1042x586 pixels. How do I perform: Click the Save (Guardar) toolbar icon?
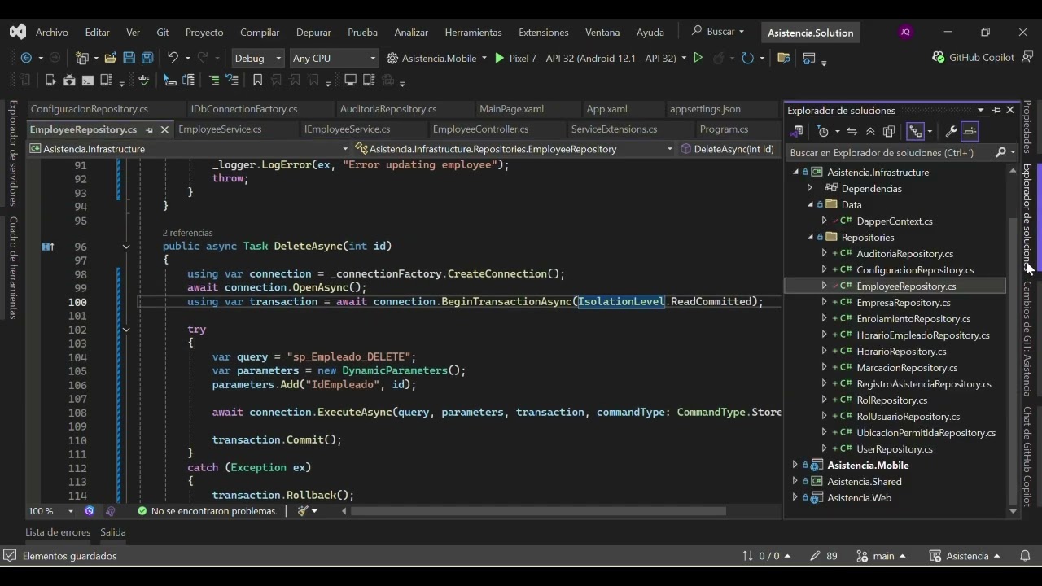click(x=129, y=58)
